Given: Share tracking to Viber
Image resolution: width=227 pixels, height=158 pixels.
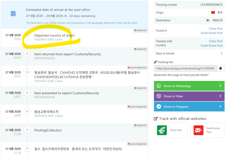Looking at the screenshot, I should pos(189,96).
